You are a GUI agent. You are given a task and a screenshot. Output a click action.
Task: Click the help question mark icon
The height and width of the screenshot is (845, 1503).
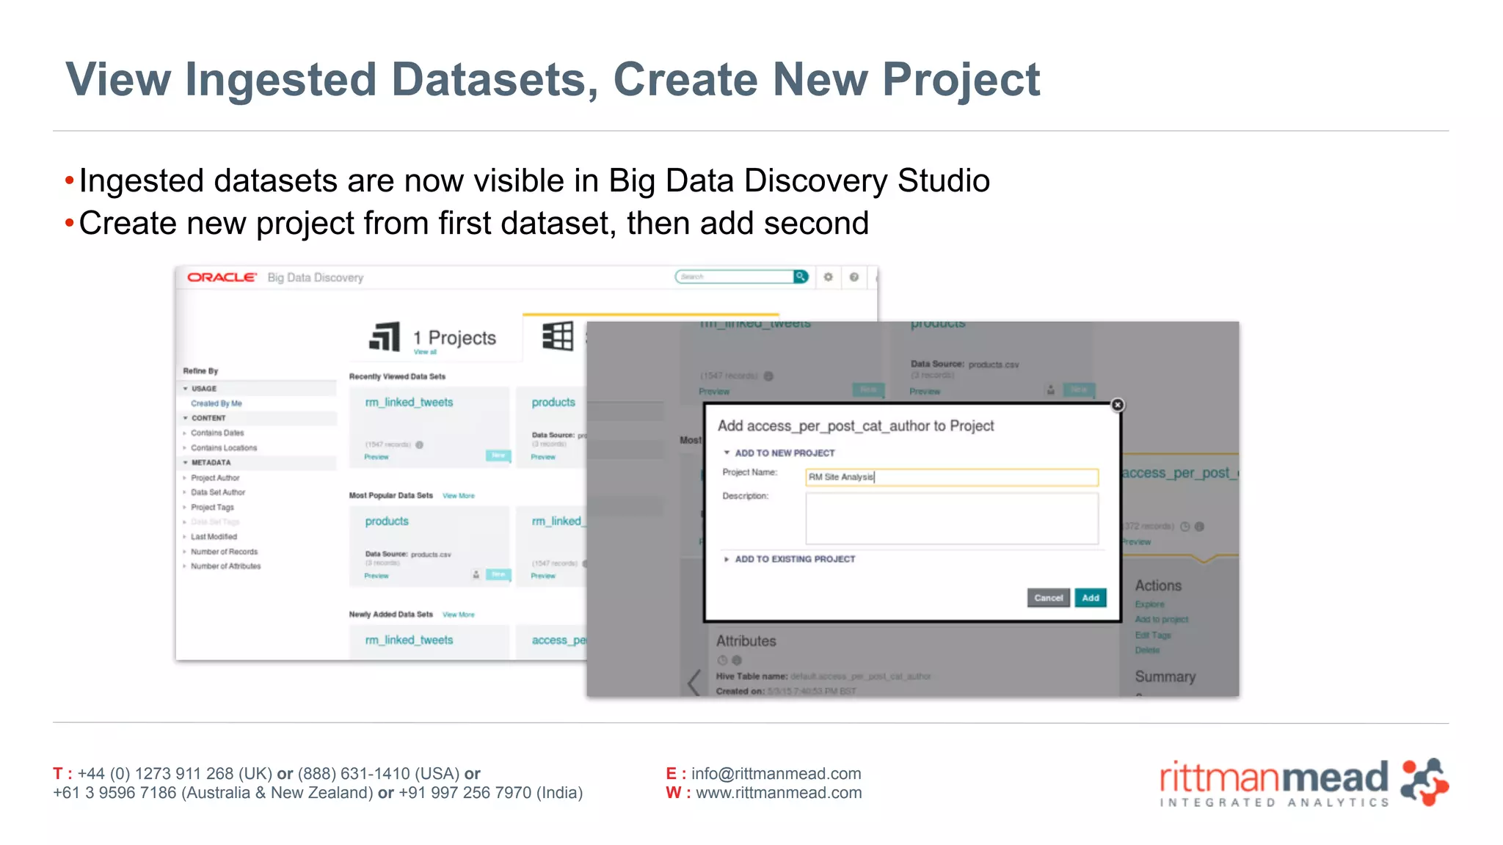[x=854, y=277]
